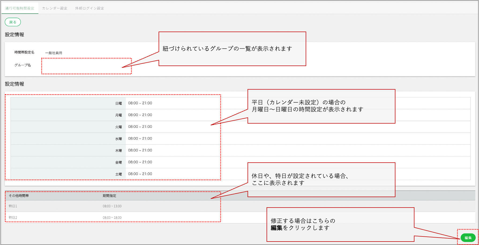Image resolution: width=479 pixels, height=245 pixels.
Task: Click the 戻る back button
Action: coord(13,22)
